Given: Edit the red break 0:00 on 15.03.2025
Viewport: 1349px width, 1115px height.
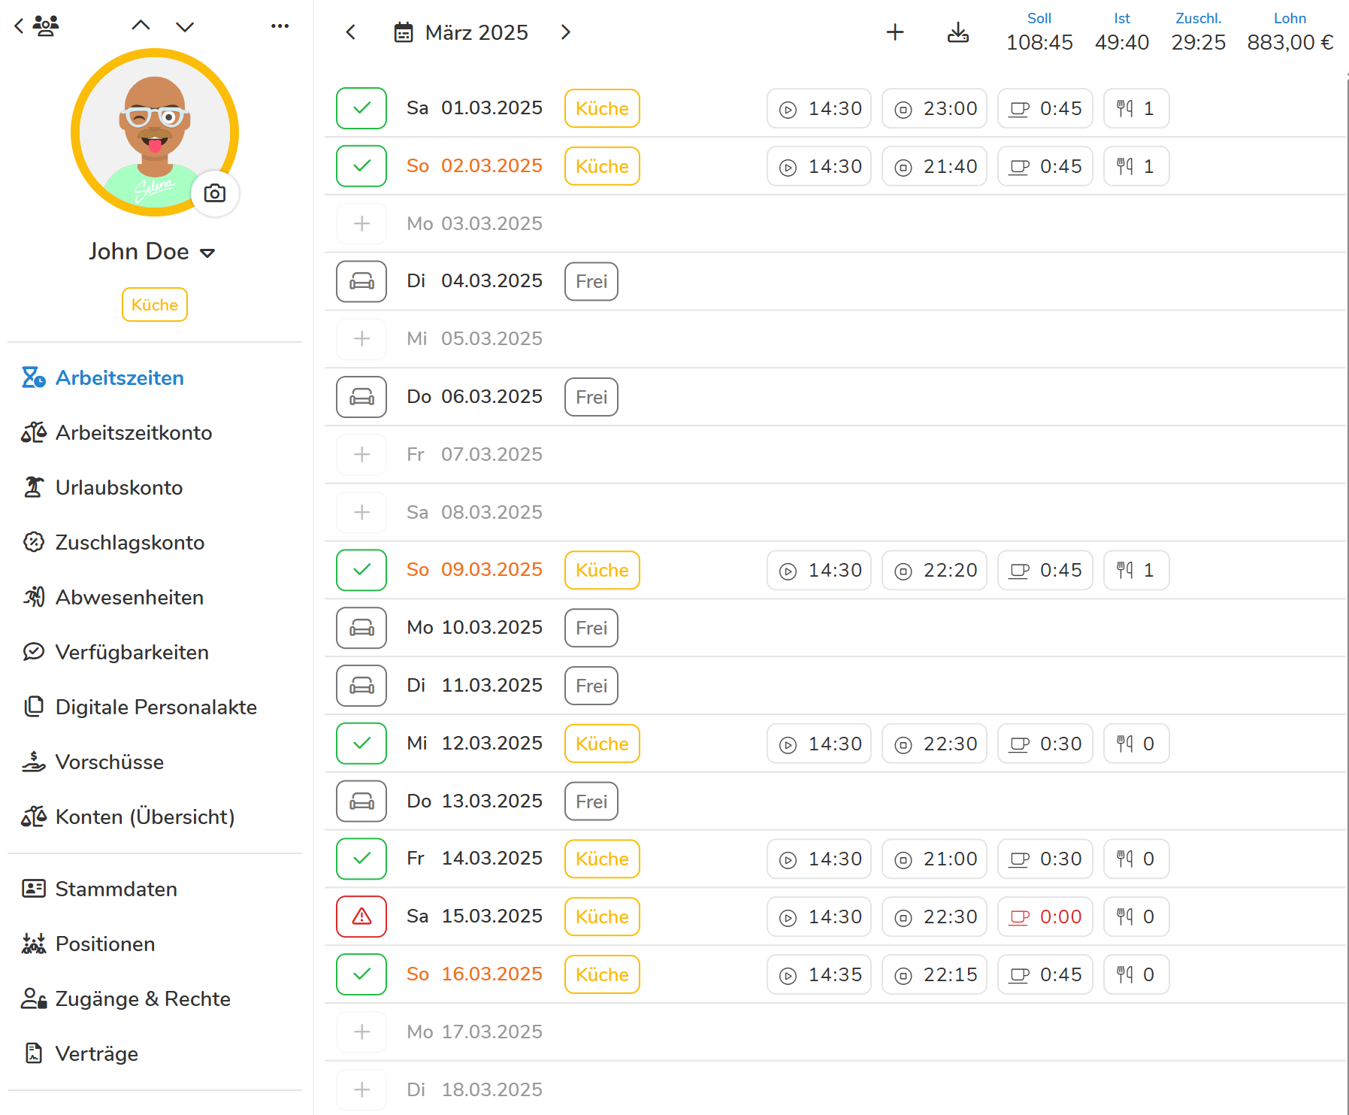Looking at the screenshot, I should click(x=1045, y=917).
